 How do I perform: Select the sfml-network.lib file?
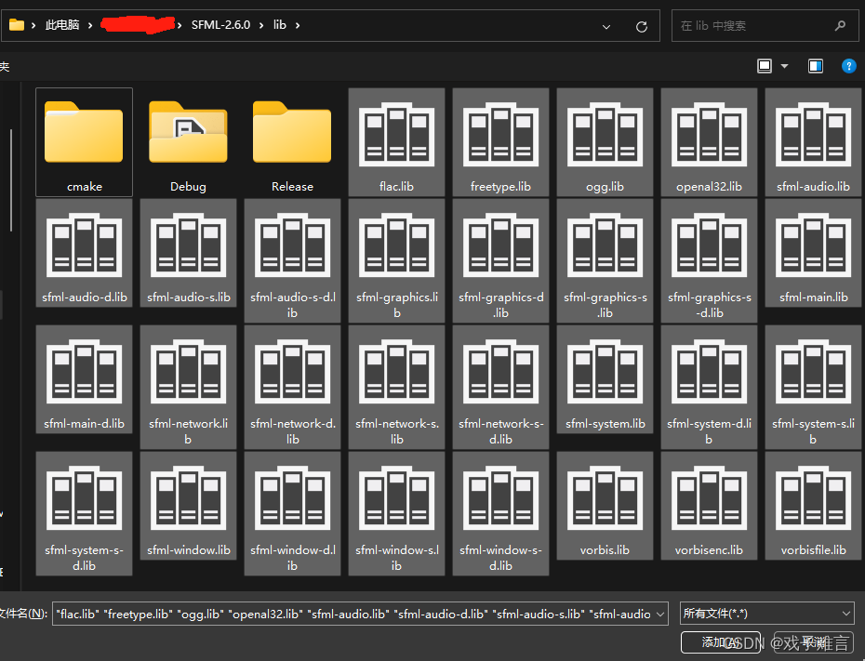pos(188,387)
